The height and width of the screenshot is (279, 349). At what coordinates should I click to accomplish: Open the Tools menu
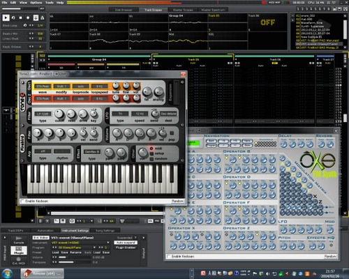point(50,3)
